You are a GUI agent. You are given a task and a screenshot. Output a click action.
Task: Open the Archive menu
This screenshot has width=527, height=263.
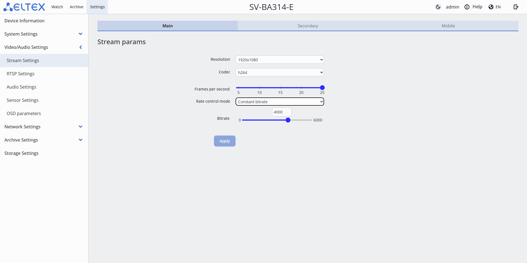tap(76, 7)
